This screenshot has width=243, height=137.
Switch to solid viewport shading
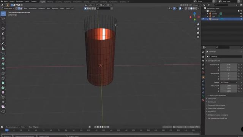[191, 8]
